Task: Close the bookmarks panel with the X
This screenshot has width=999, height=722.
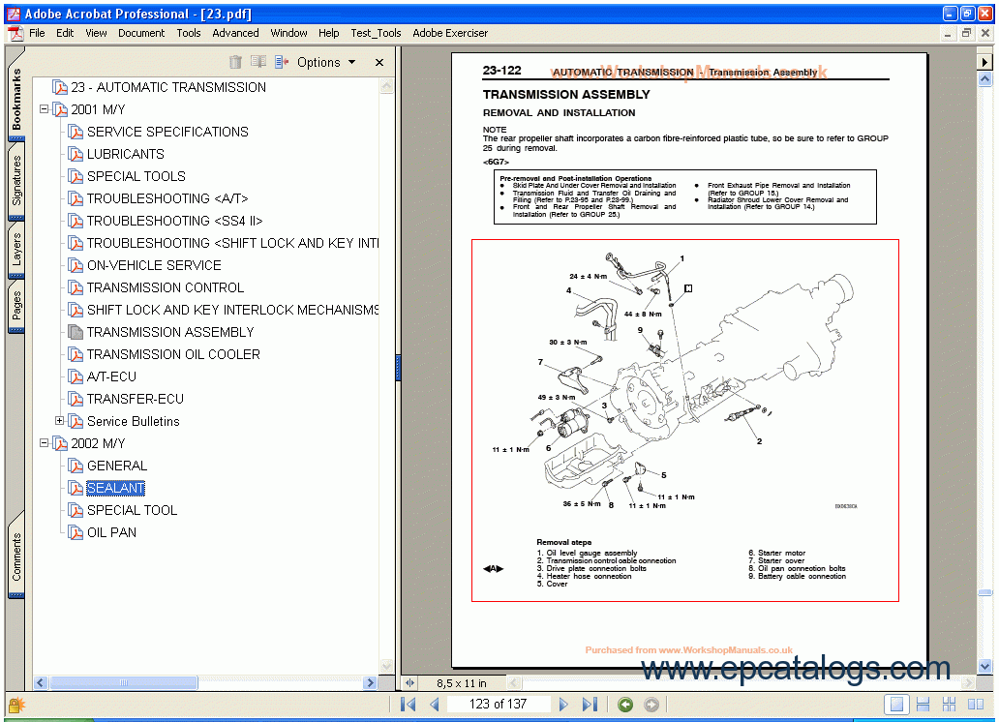Action: (x=379, y=63)
